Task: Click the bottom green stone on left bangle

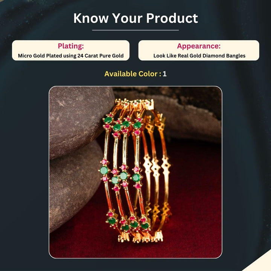Action: 112,221
